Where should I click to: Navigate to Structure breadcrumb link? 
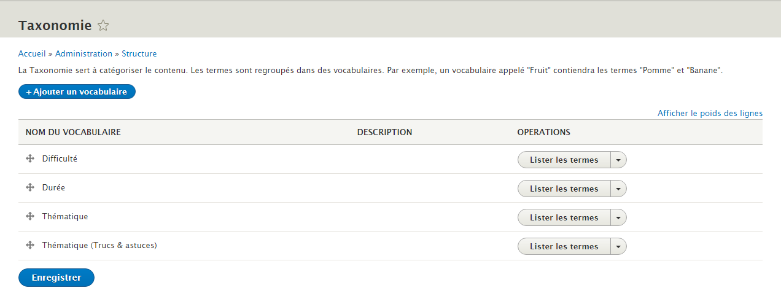click(139, 54)
